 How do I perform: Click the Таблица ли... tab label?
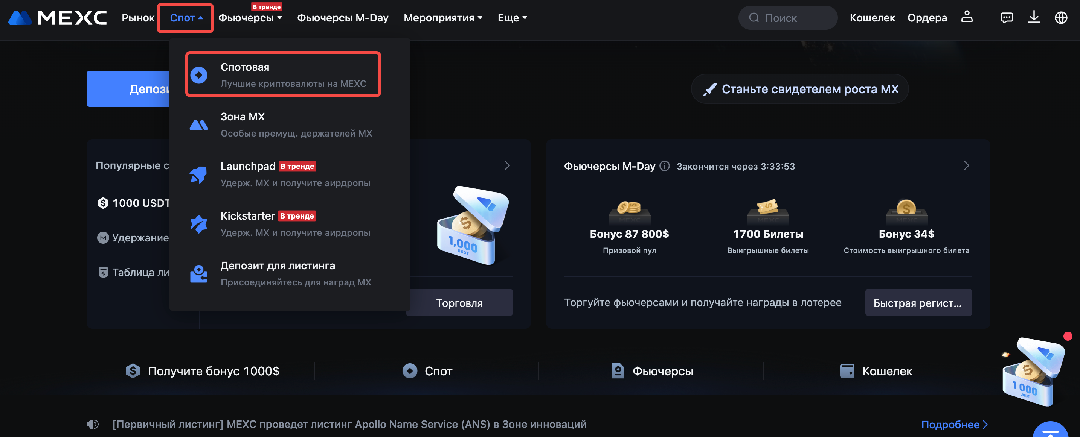click(141, 272)
